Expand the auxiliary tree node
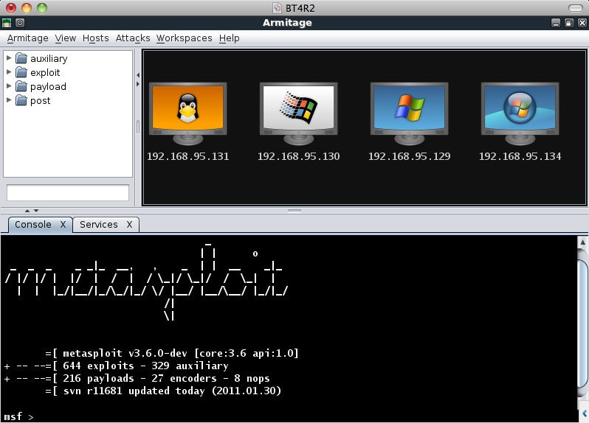Image resolution: width=589 pixels, height=423 pixels. [9, 58]
